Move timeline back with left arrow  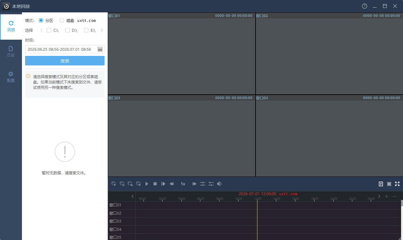pos(133,197)
